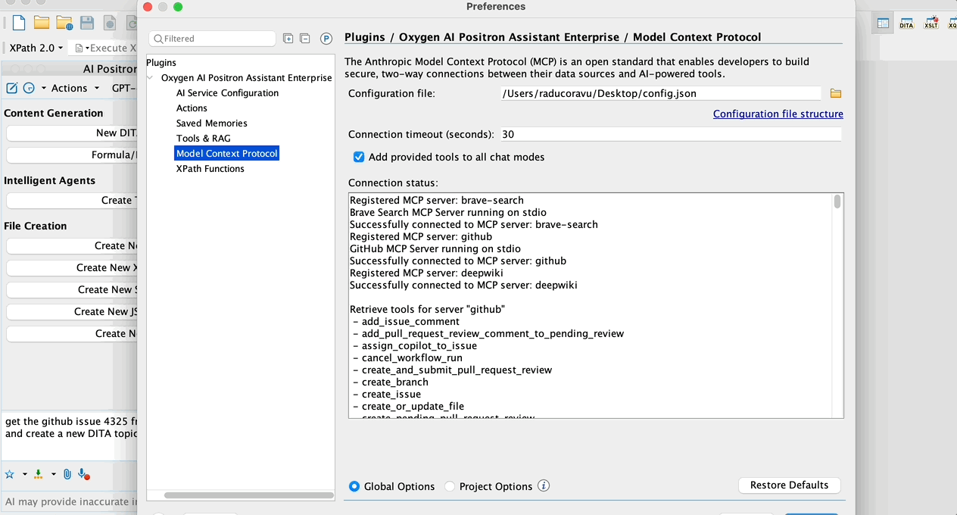This screenshot has height=515, width=957.
Task: Open the Configuration file structure link
Action: pyautogui.click(x=778, y=114)
